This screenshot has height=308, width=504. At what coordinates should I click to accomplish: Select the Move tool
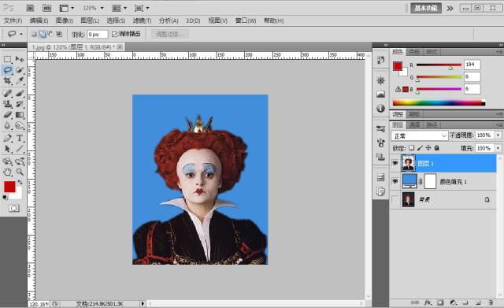point(20,59)
